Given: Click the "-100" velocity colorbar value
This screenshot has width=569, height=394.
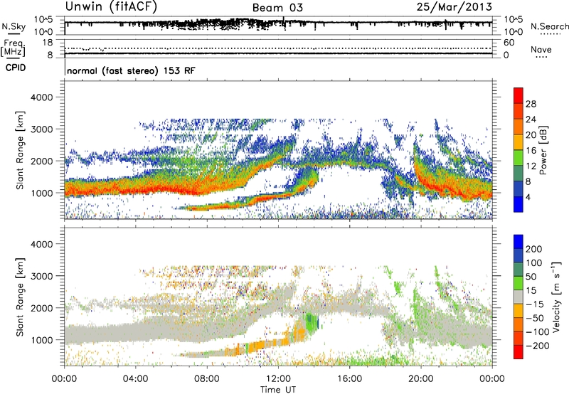Looking at the screenshot, I should pyautogui.click(x=537, y=332).
